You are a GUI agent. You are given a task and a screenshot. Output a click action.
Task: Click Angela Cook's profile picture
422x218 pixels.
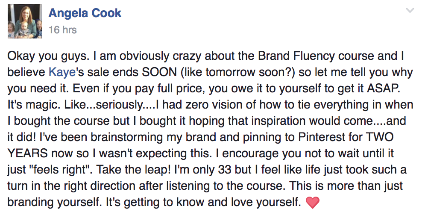click(24, 21)
